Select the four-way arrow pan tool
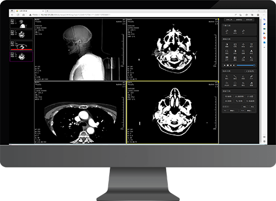The height and width of the screenshot is (201, 276). [x=243, y=45]
